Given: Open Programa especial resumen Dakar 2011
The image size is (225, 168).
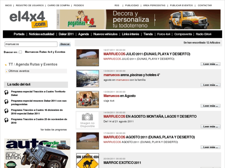Looking at the screenshot, I should pos(39,103).
